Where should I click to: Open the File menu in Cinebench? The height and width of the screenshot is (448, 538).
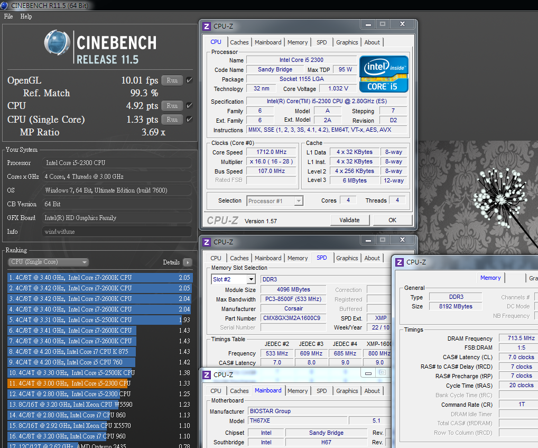click(x=8, y=16)
